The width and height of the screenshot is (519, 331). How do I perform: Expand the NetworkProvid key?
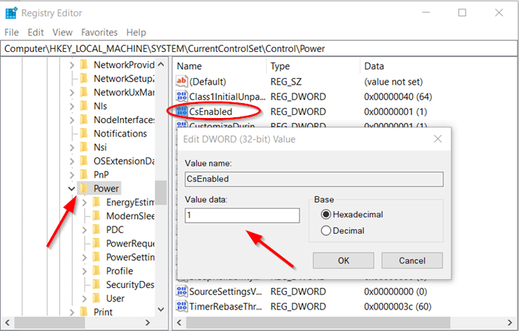[x=72, y=65]
